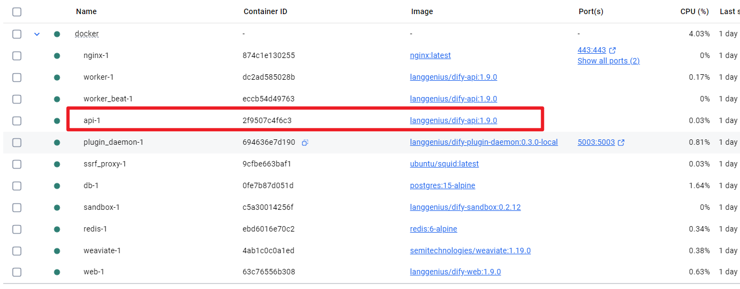Sort containers by the Name column header
This screenshot has height=289, width=740.
[85, 11]
